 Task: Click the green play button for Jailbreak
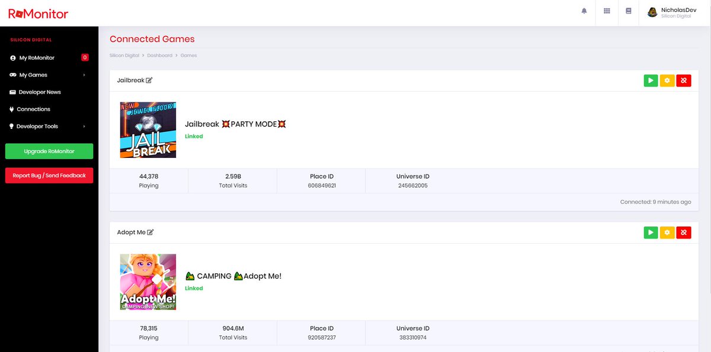(x=651, y=80)
